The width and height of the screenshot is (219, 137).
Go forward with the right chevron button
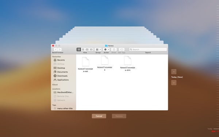click(59, 49)
